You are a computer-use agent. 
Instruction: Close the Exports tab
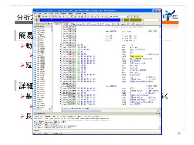click(143, 24)
